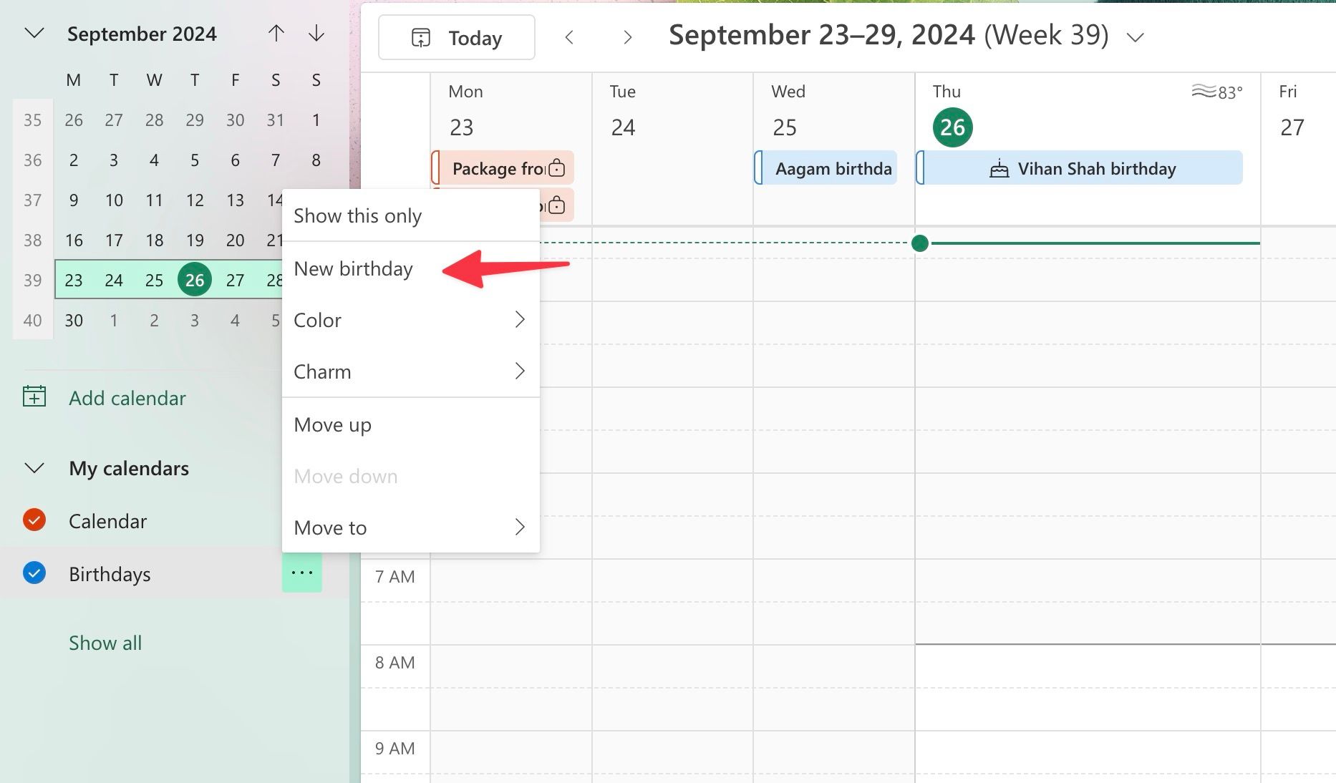Viewport: 1336px width, 783px height.
Task: Click the Show all link
Action: click(105, 643)
